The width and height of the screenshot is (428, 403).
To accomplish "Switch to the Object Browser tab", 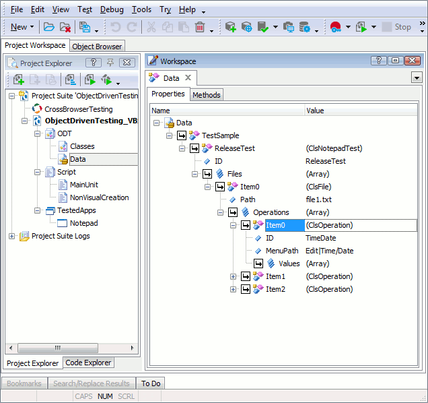I will coord(97,46).
